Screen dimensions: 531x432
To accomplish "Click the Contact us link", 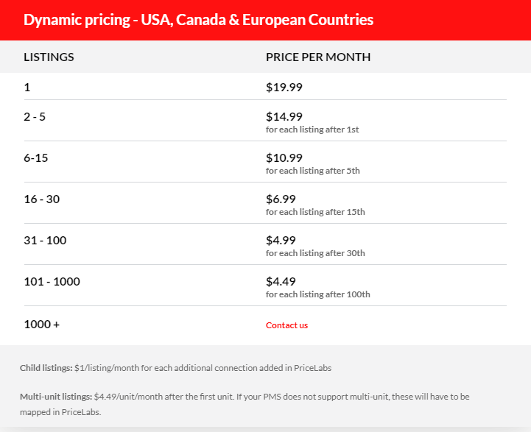I will (286, 325).
